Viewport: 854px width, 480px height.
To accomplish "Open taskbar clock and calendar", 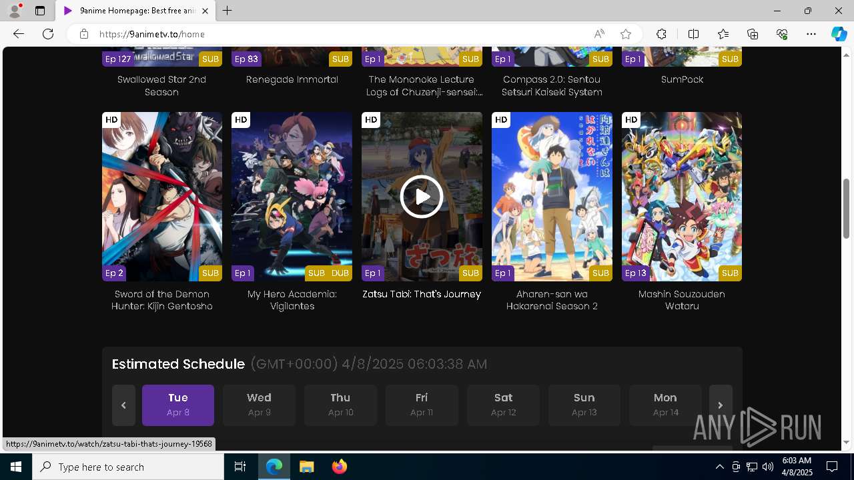I will click(797, 467).
